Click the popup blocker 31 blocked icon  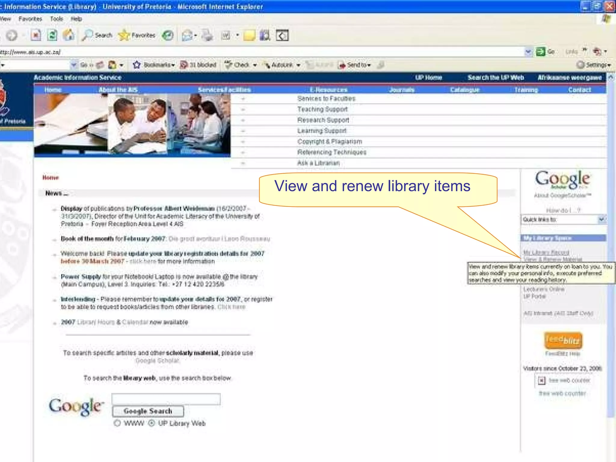[184, 65]
